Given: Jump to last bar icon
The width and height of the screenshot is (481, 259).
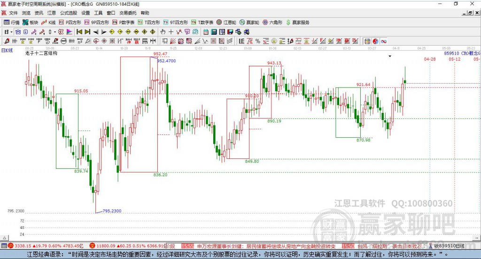Looking at the screenshot, I should 87,32.
